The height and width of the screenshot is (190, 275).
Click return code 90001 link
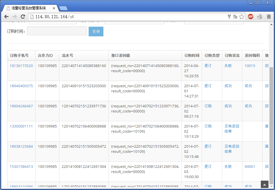pyautogui.click(x=250, y=166)
